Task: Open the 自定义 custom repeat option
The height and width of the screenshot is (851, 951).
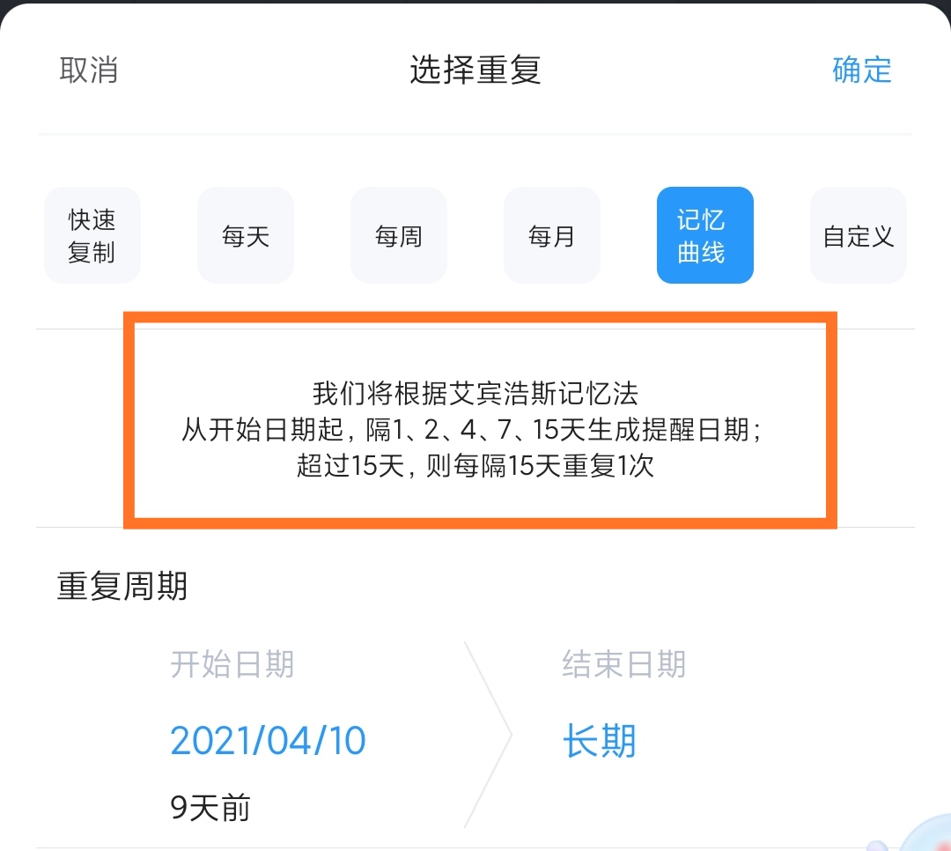Action: pos(859,235)
